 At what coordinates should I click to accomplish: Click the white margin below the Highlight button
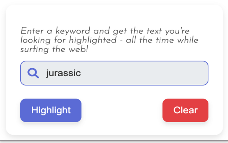coord(51,129)
